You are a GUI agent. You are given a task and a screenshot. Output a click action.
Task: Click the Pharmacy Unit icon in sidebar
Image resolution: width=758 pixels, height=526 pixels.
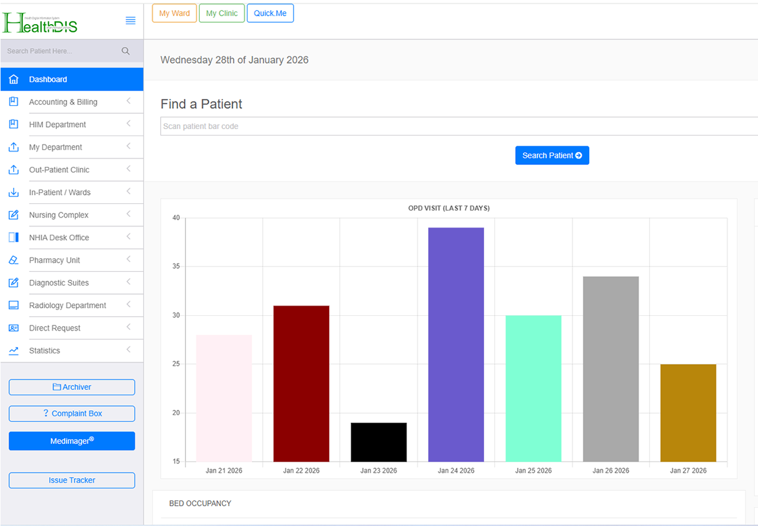(14, 260)
